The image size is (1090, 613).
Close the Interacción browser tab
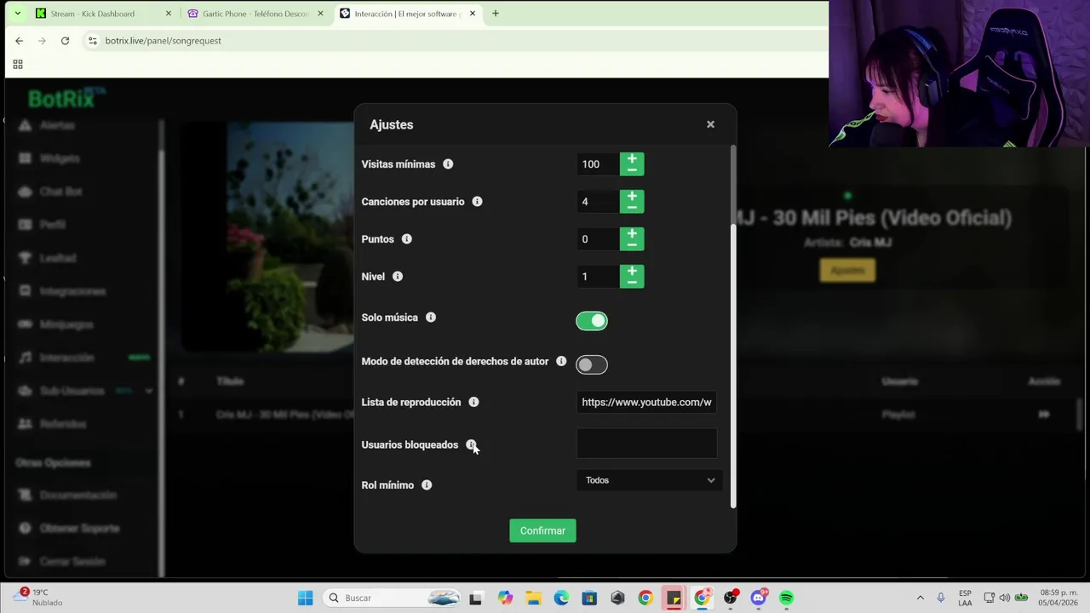pyautogui.click(x=472, y=14)
